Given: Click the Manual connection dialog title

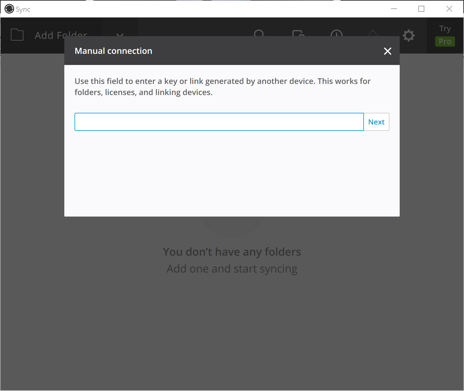Looking at the screenshot, I should 113,51.
